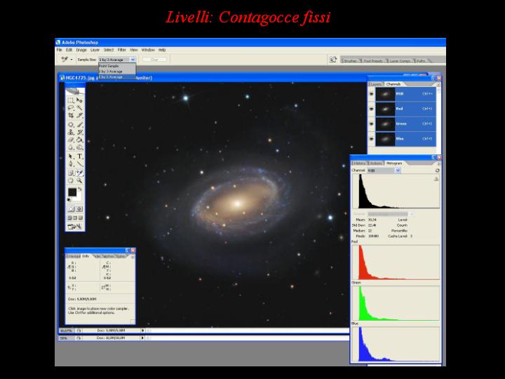Switch to Full Screen mode
Viewport: 505px width, 379px height.
pos(81,218)
